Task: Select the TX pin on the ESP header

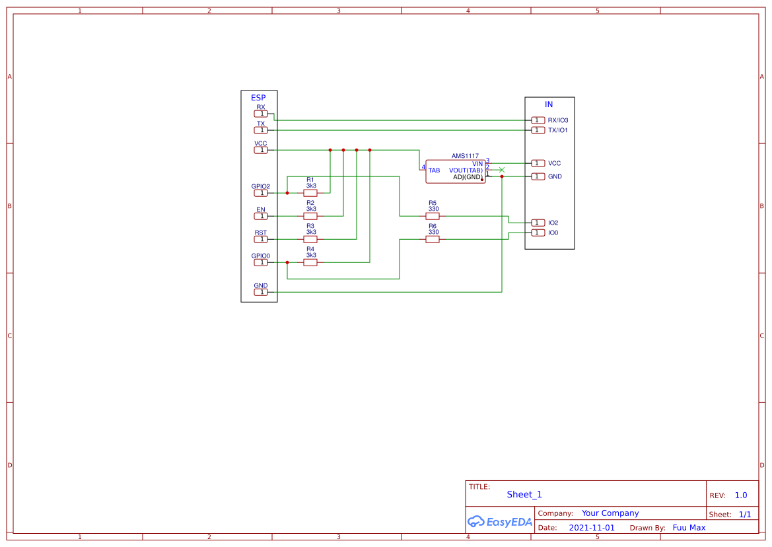Action: [x=261, y=129]
